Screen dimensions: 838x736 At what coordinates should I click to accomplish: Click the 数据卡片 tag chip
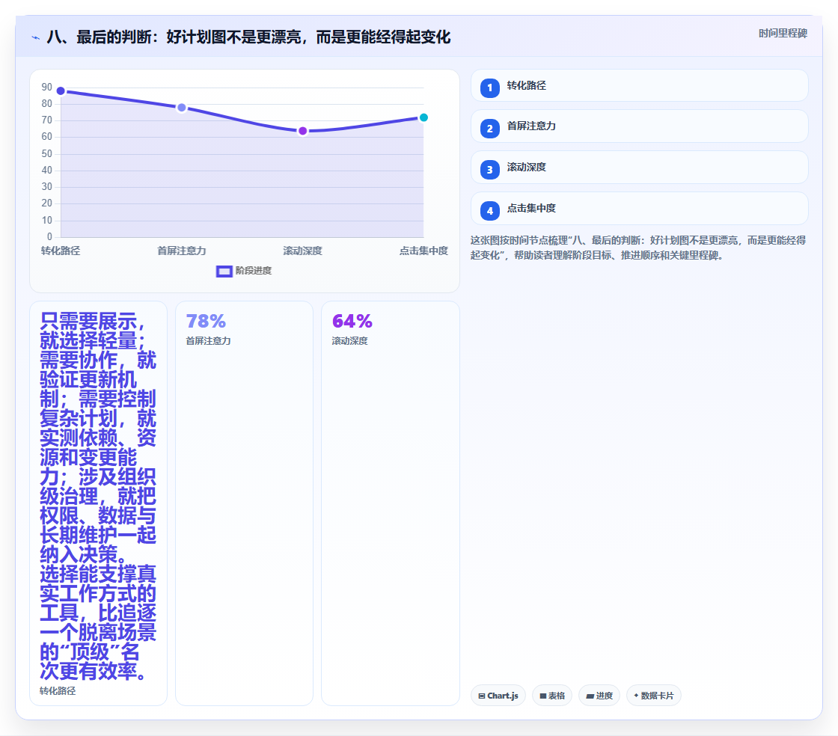(654, 696)
